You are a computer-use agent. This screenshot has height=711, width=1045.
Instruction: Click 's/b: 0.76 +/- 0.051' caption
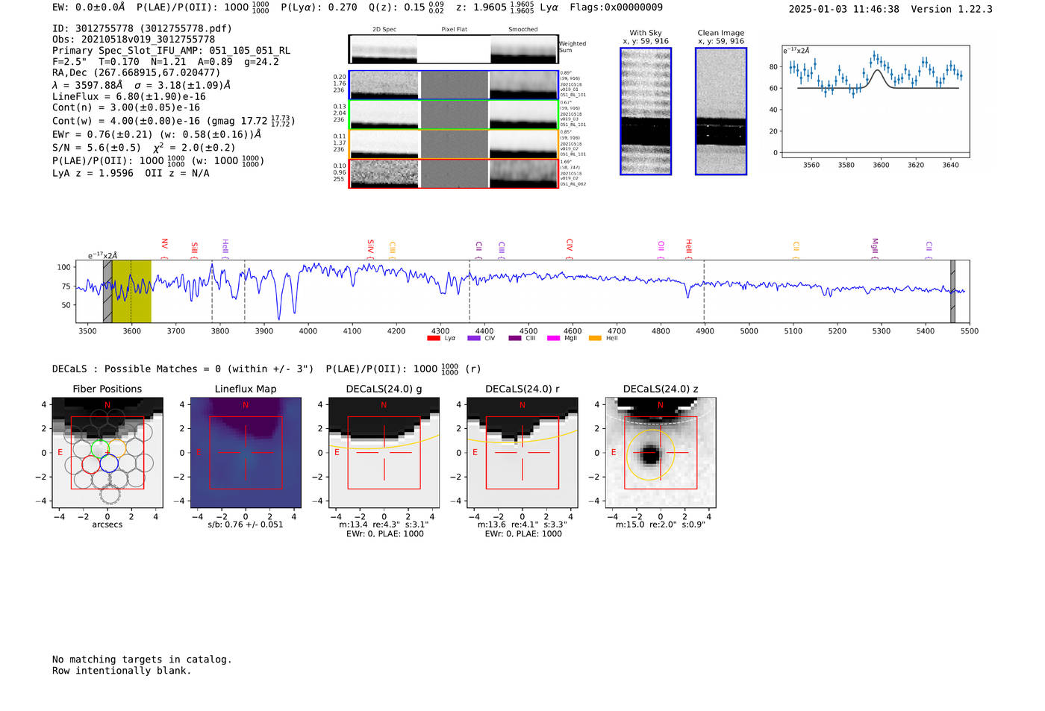pos(246,524)
